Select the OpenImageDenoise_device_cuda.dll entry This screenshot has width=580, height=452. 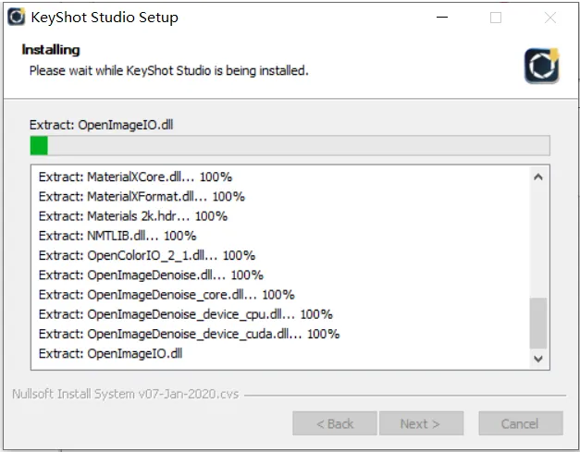[x=189, y=334]
